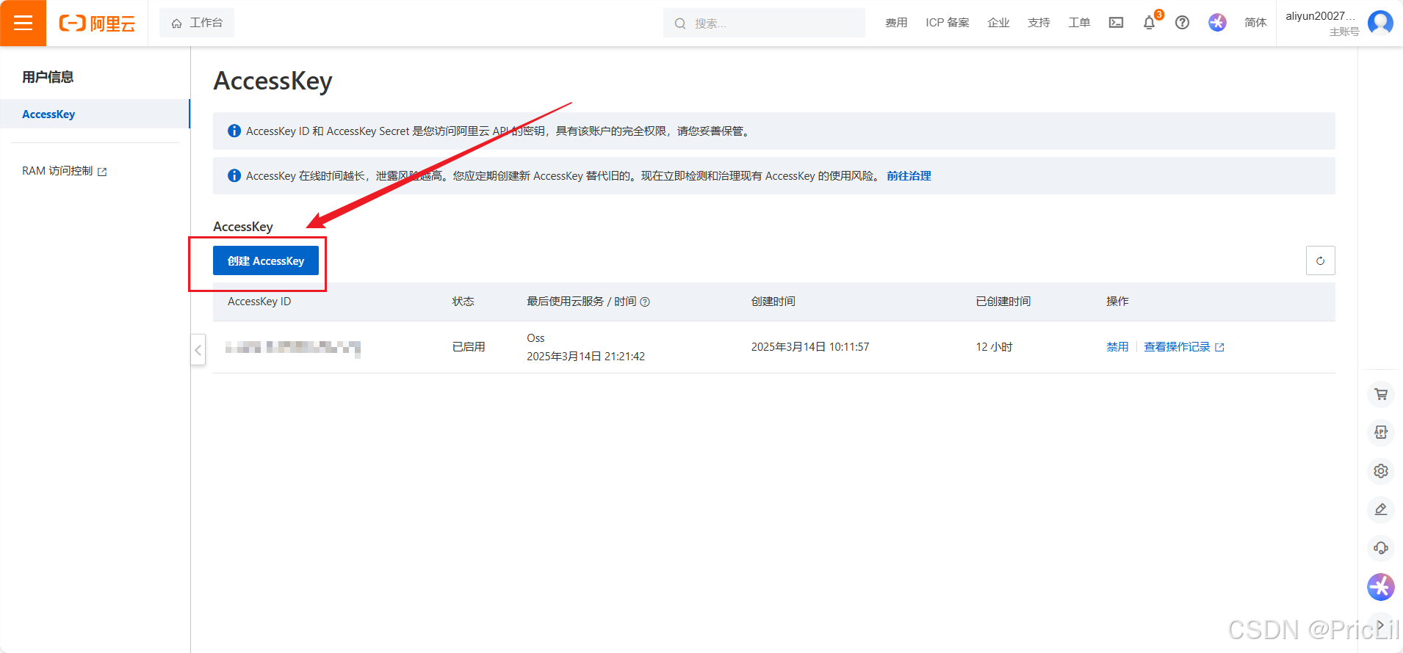The height and width of the screenshot is (653, 1403).
Task: Open the API document icon on right rail
Action: 1381,432
